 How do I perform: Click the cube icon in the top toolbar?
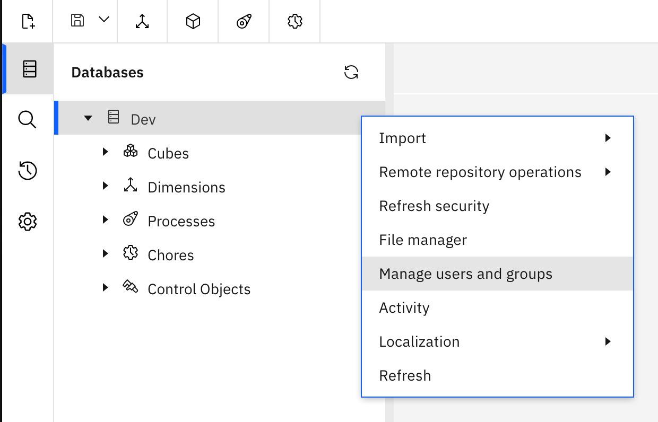tap(193, 21)
